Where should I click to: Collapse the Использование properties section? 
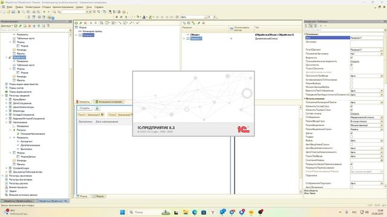coord(305,98)
